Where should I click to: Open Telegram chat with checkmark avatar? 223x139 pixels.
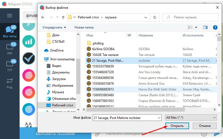[x=29, y=58]
